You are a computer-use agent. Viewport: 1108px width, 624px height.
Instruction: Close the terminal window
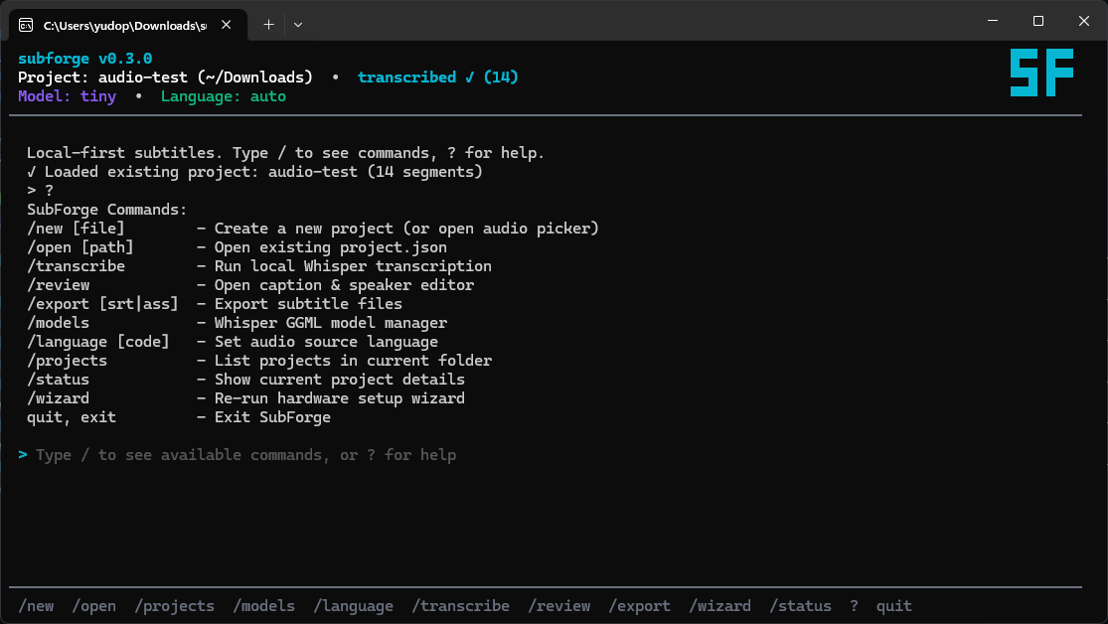coord(1084,21)
